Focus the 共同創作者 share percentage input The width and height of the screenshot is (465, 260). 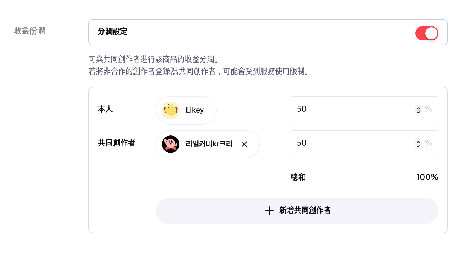[351, 143]
